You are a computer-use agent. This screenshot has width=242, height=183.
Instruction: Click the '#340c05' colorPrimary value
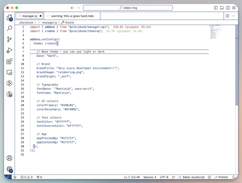pyautogui.click(x=67, y=105)
